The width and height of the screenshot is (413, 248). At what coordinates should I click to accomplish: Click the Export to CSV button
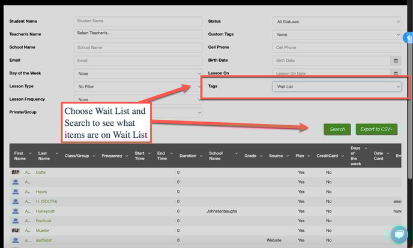[376, 129]
